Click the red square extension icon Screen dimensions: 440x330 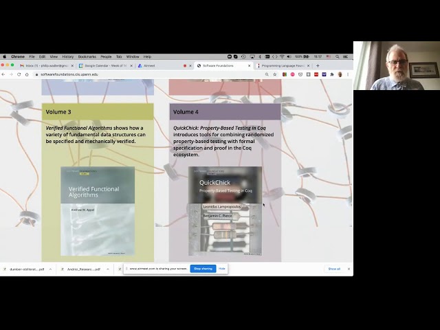click(x=316, y=74)
